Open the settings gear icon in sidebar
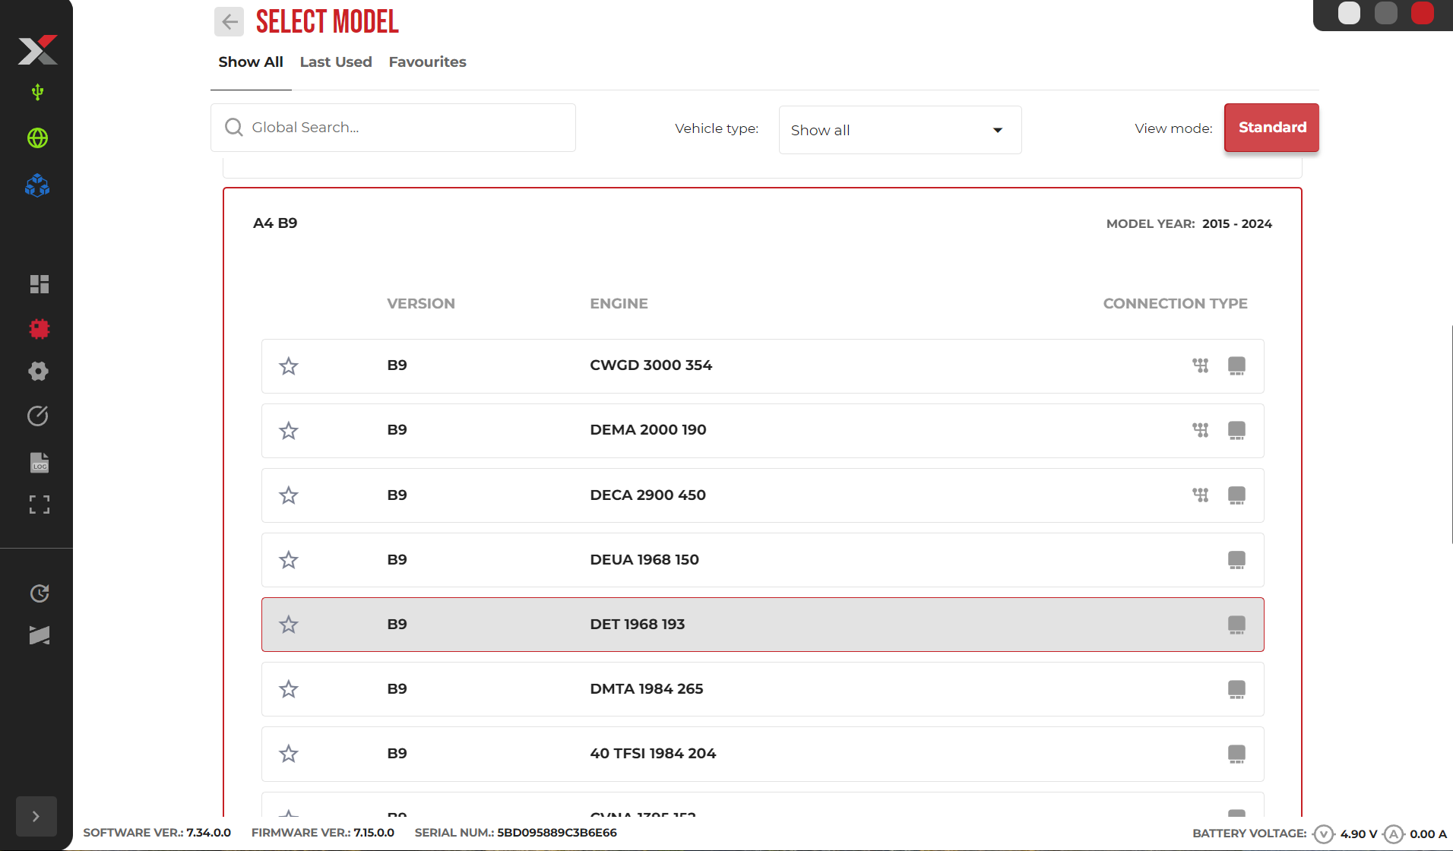 (38, 372)
